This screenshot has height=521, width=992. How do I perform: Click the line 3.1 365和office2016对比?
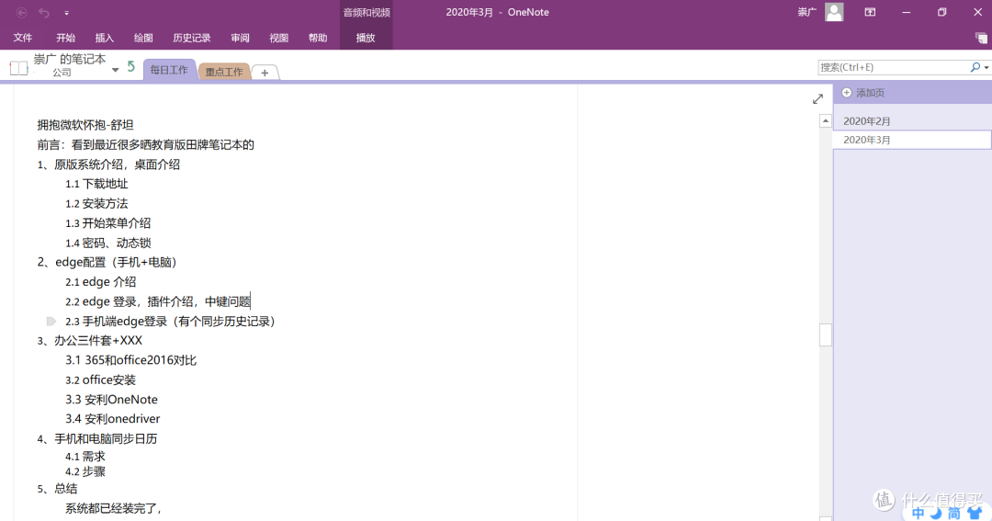point(131,360)
